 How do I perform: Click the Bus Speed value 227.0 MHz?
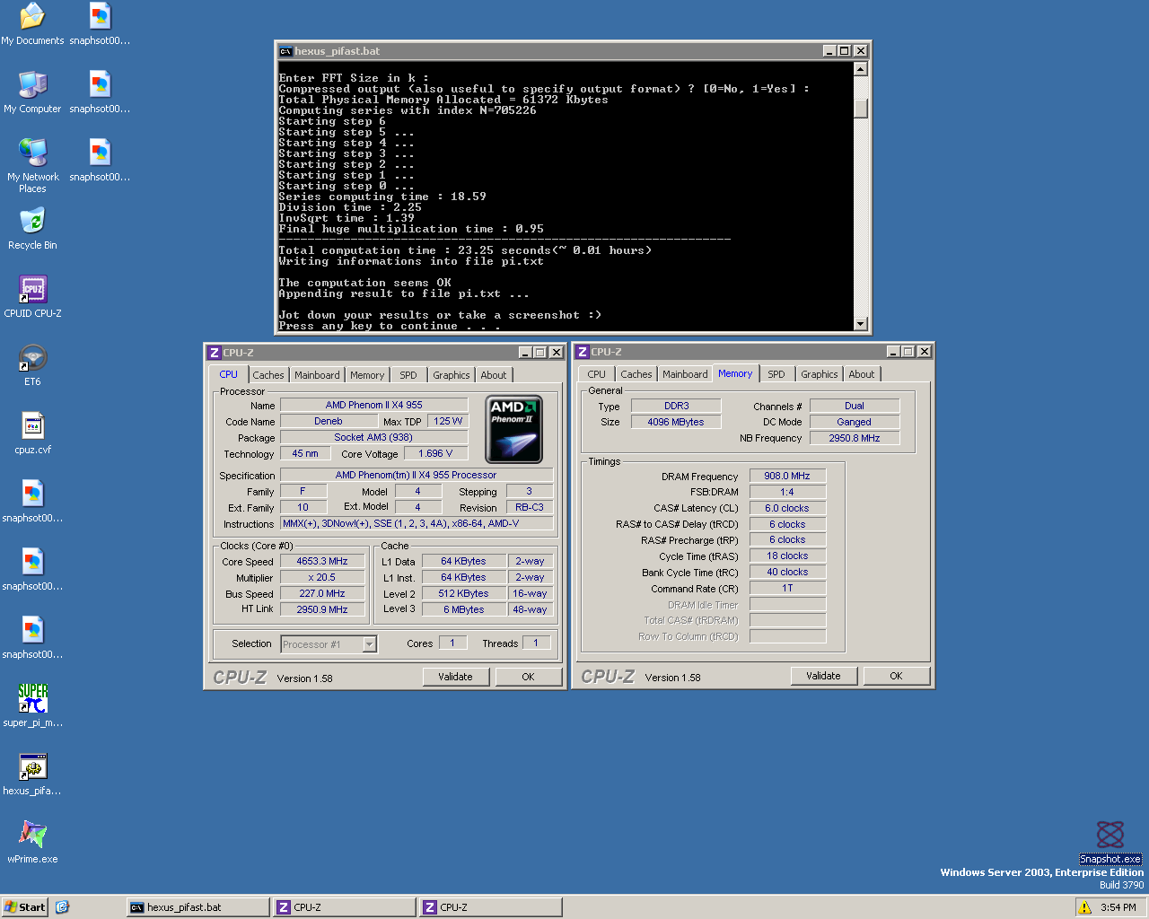click(x=322, y=593)
